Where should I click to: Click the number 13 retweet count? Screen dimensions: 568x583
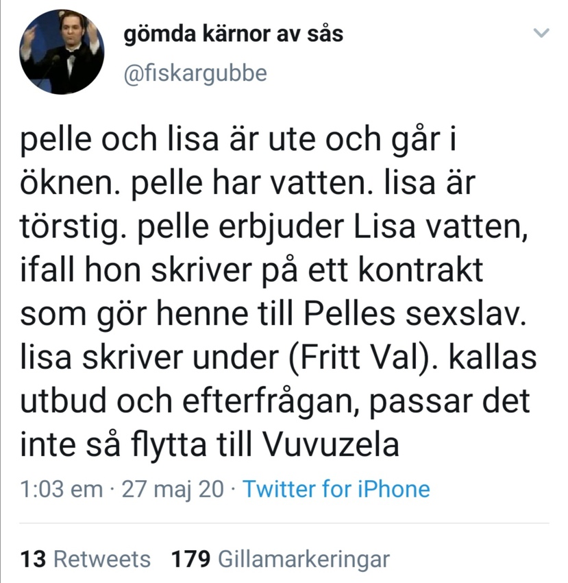(x=34, y=558)
